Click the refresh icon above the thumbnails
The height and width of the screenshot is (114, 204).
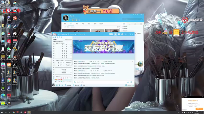tap(117, 27)
